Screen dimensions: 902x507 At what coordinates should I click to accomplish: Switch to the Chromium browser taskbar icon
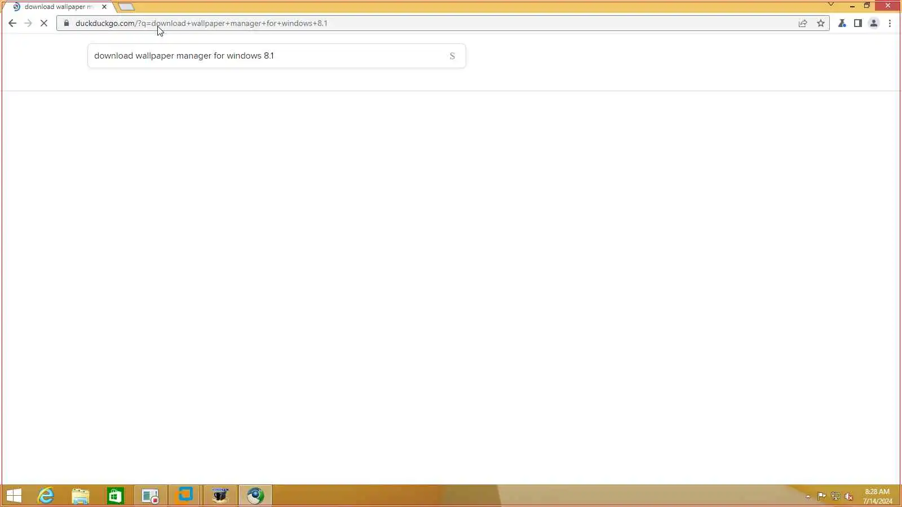pyautogui.click(x=255, y=496)
